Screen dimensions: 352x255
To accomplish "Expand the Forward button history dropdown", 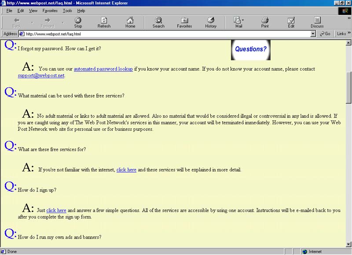I will click(x=62, y=22).
